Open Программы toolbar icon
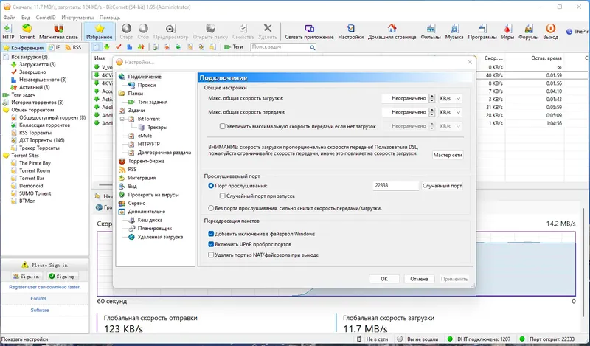 click(x=482, y=32)
